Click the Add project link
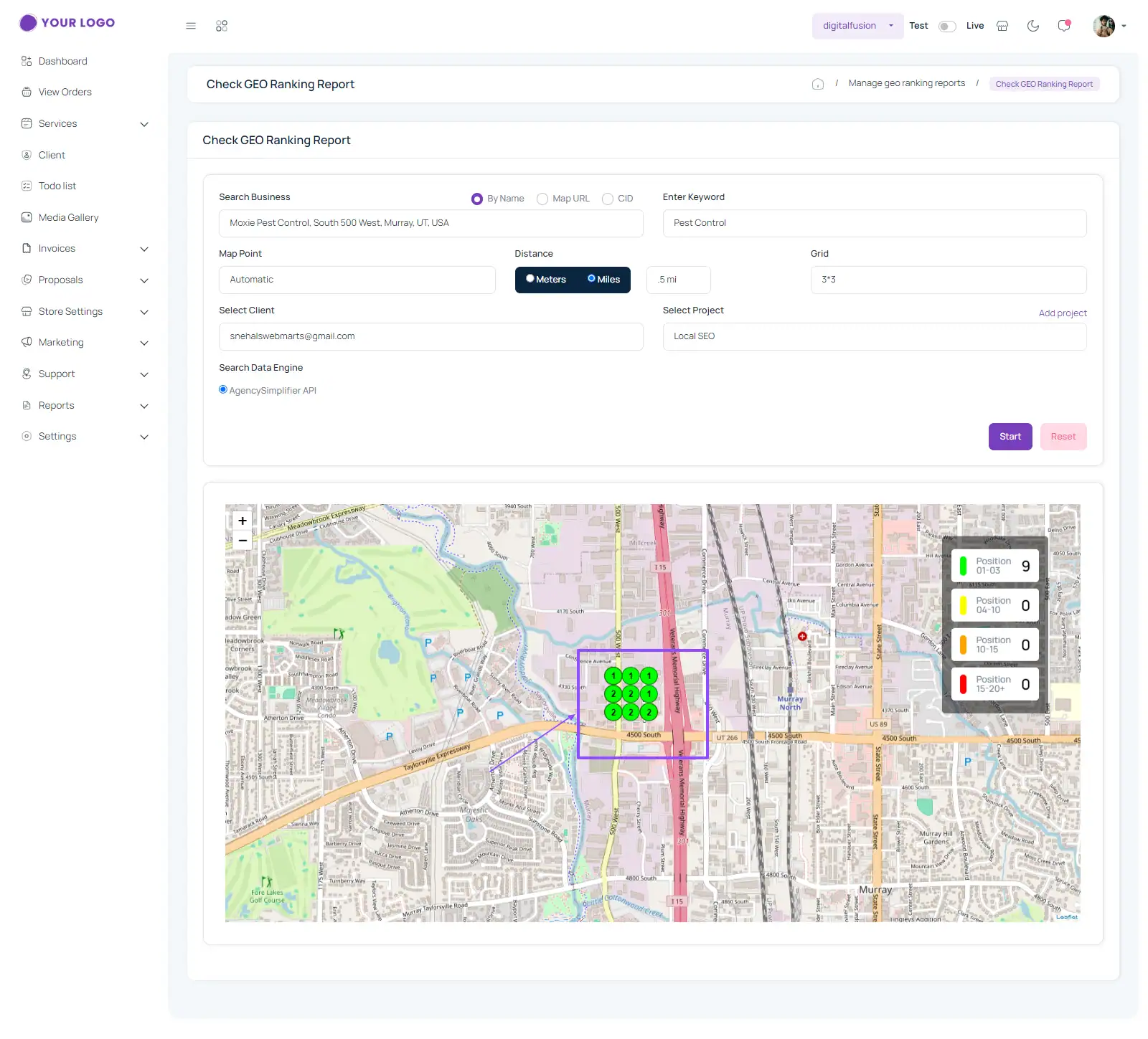This screenshot has height=1039, width=1148. pos(1063,313)
